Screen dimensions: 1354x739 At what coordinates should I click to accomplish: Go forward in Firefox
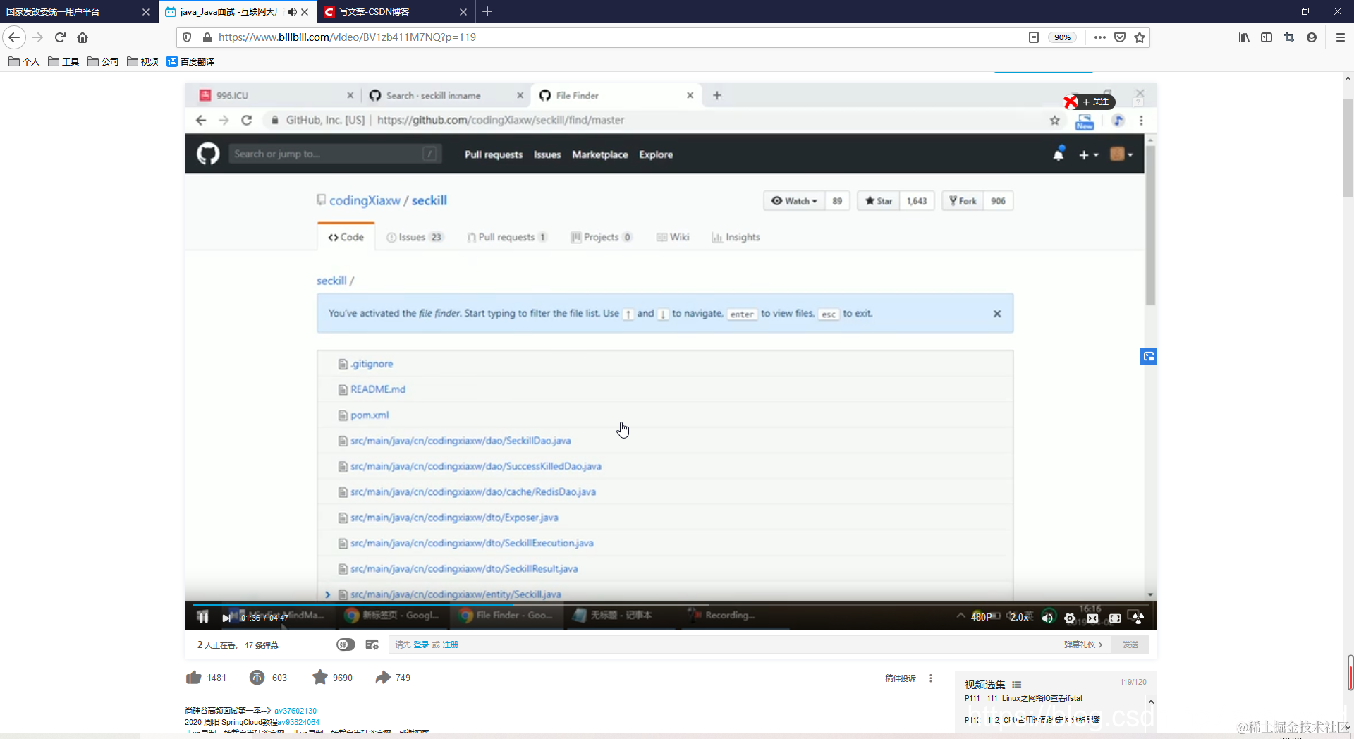[x=38, y=37]
